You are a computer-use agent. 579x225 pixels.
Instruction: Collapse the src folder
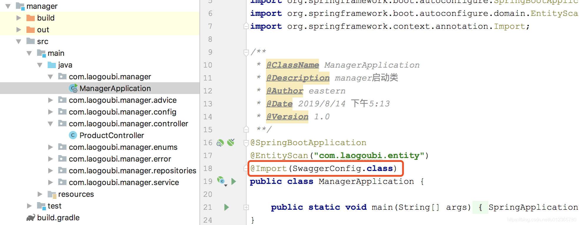pyautogui.click(x=19, y=41)
